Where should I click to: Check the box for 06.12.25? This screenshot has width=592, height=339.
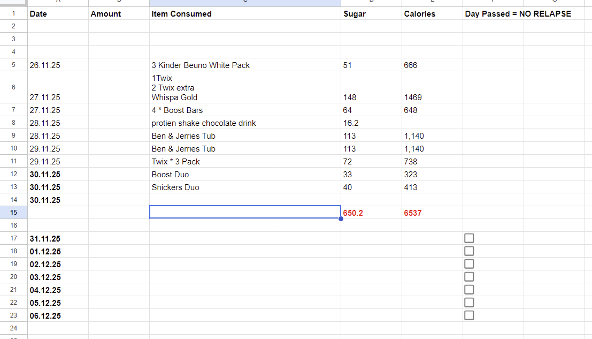click(x=469, y=315)
